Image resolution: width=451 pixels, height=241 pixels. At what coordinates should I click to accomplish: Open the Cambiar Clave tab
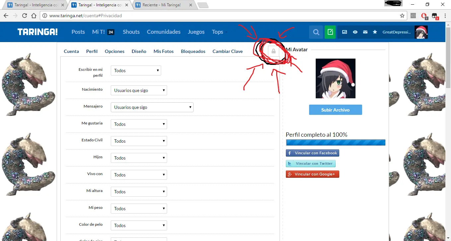tap(227, 51)
